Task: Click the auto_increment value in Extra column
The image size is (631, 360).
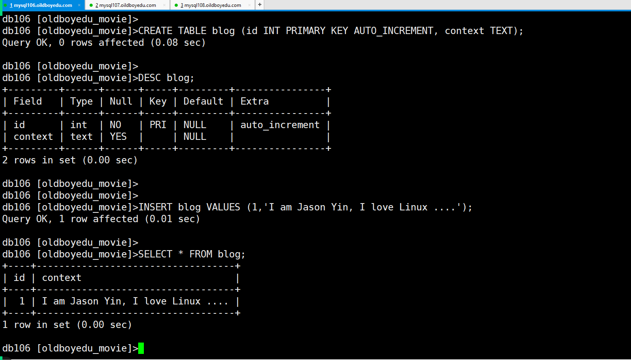Action: (280, 125)
